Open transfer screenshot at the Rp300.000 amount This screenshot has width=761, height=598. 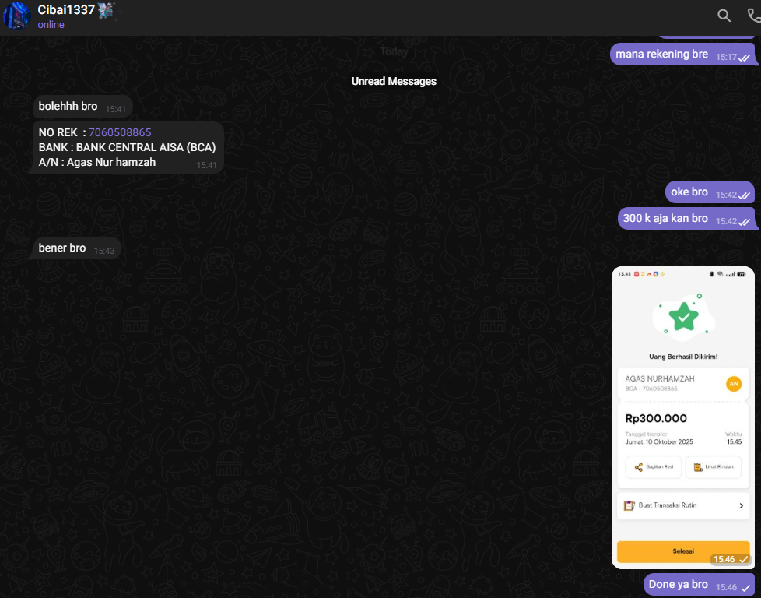[656, 418]
